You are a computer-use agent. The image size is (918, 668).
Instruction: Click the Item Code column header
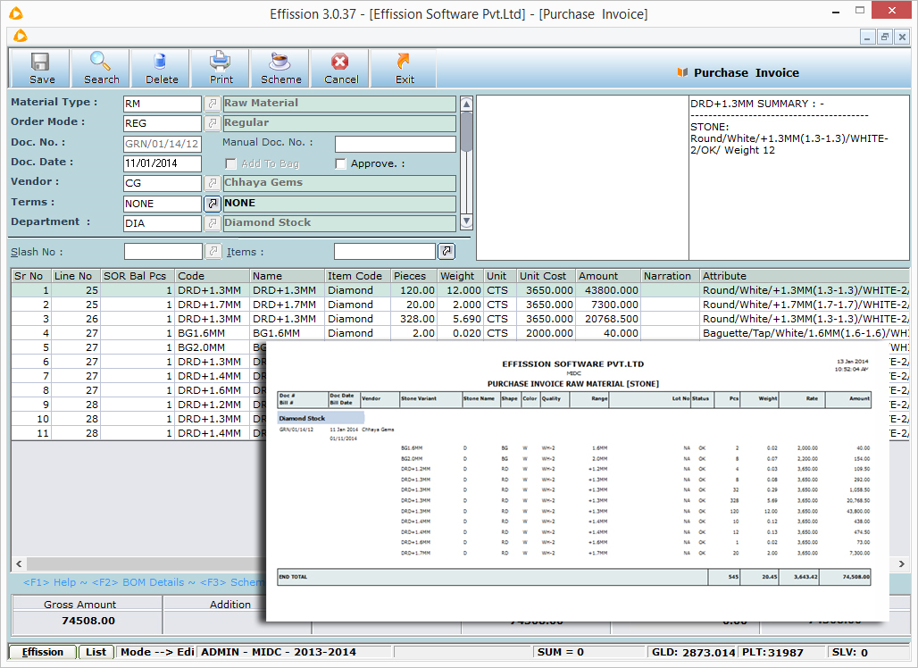tap(357, 276)
